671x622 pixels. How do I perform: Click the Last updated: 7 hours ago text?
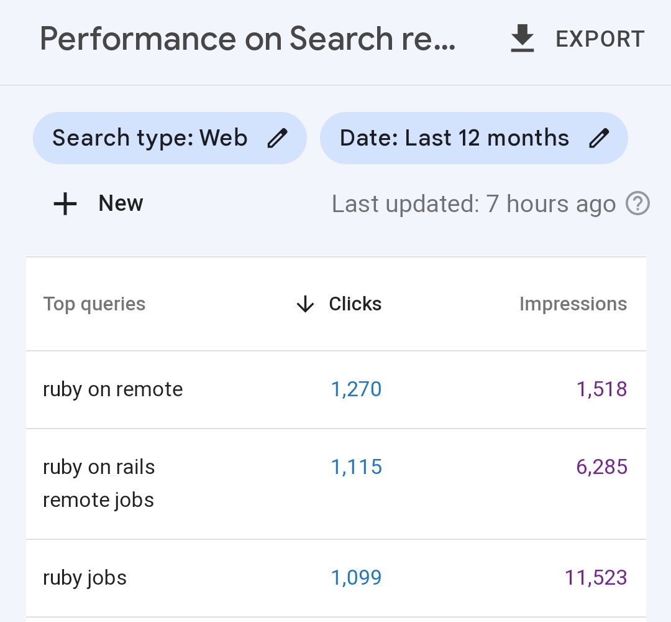point(473,204)
